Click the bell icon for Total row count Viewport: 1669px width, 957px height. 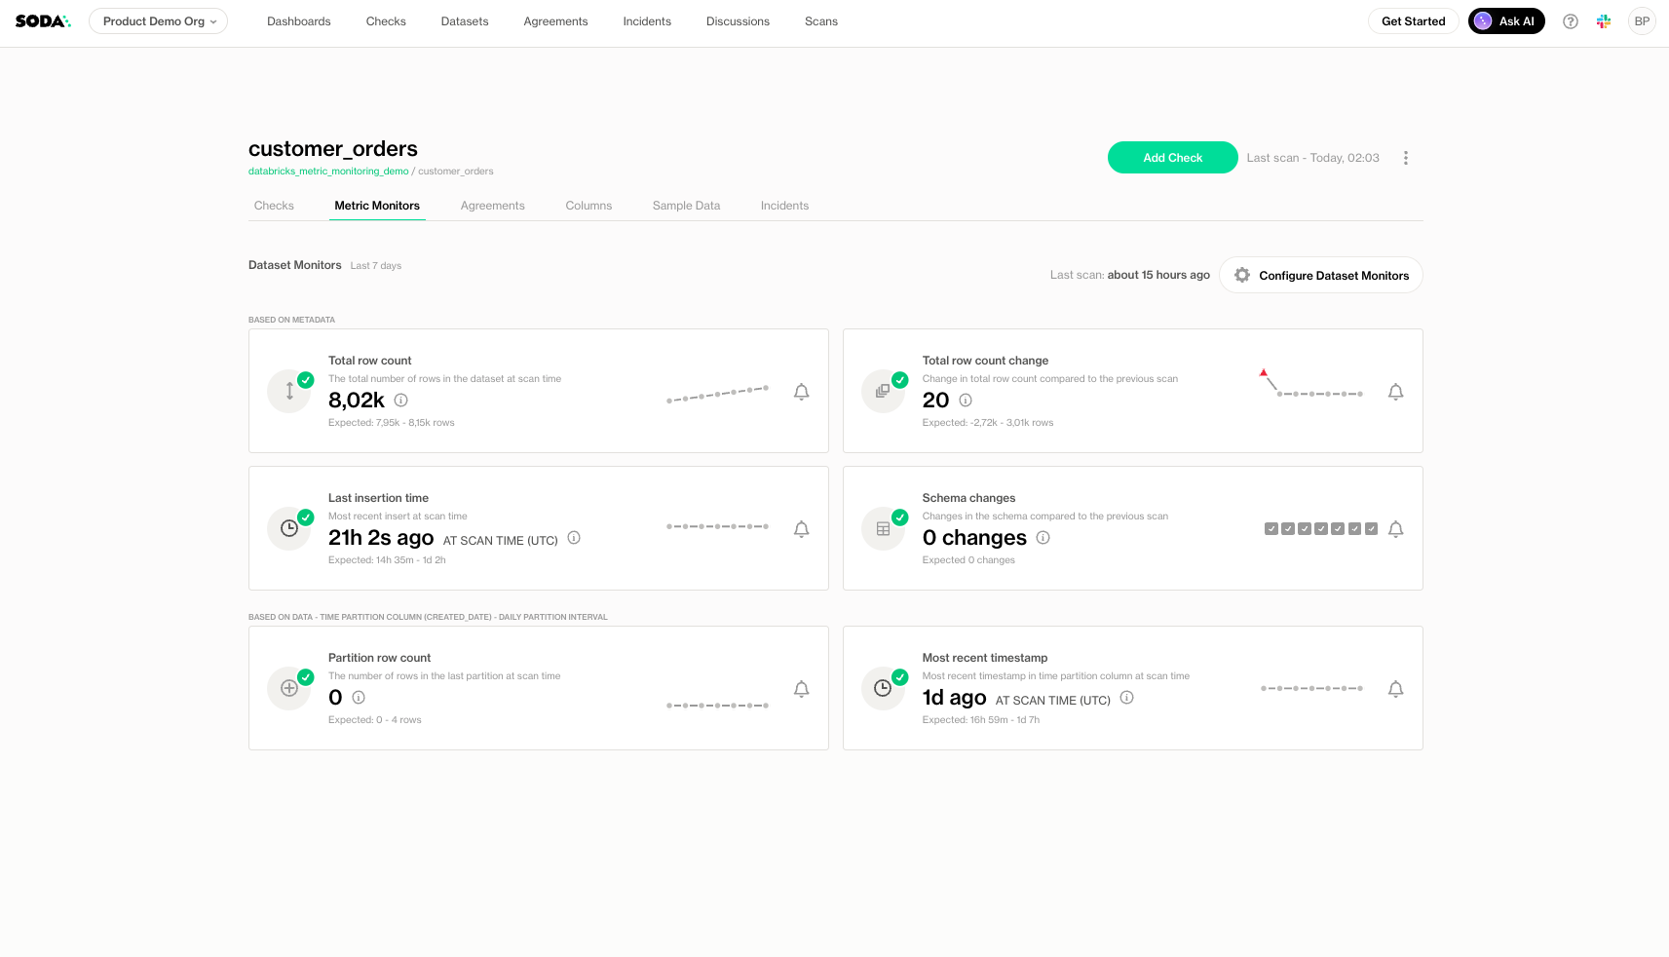coord(801,392)
